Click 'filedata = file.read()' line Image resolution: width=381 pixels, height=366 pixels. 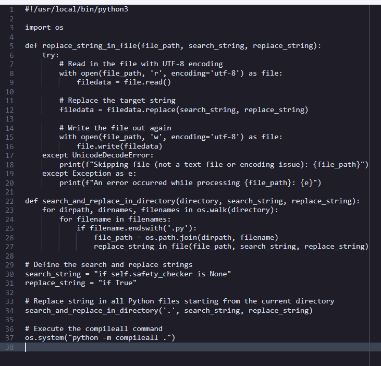click(124, 82)
